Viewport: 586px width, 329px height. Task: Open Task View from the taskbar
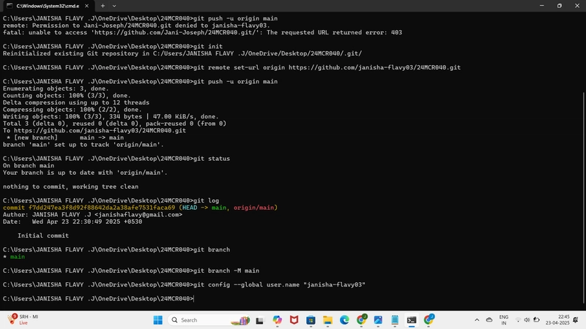coord(260,320)
